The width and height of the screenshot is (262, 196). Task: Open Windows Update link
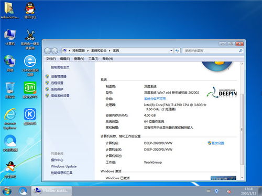(x=63, y=166)
